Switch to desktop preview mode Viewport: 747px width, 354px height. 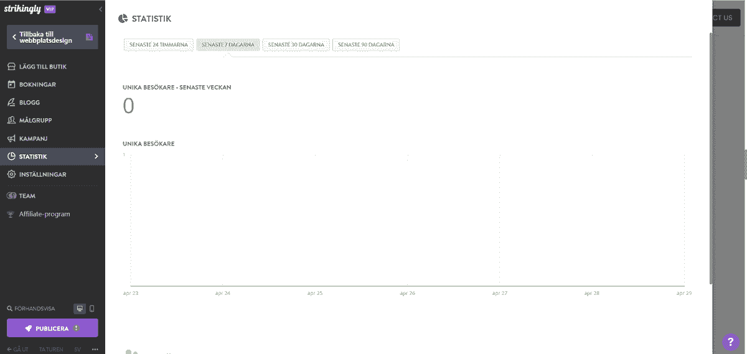click(80, 309)
